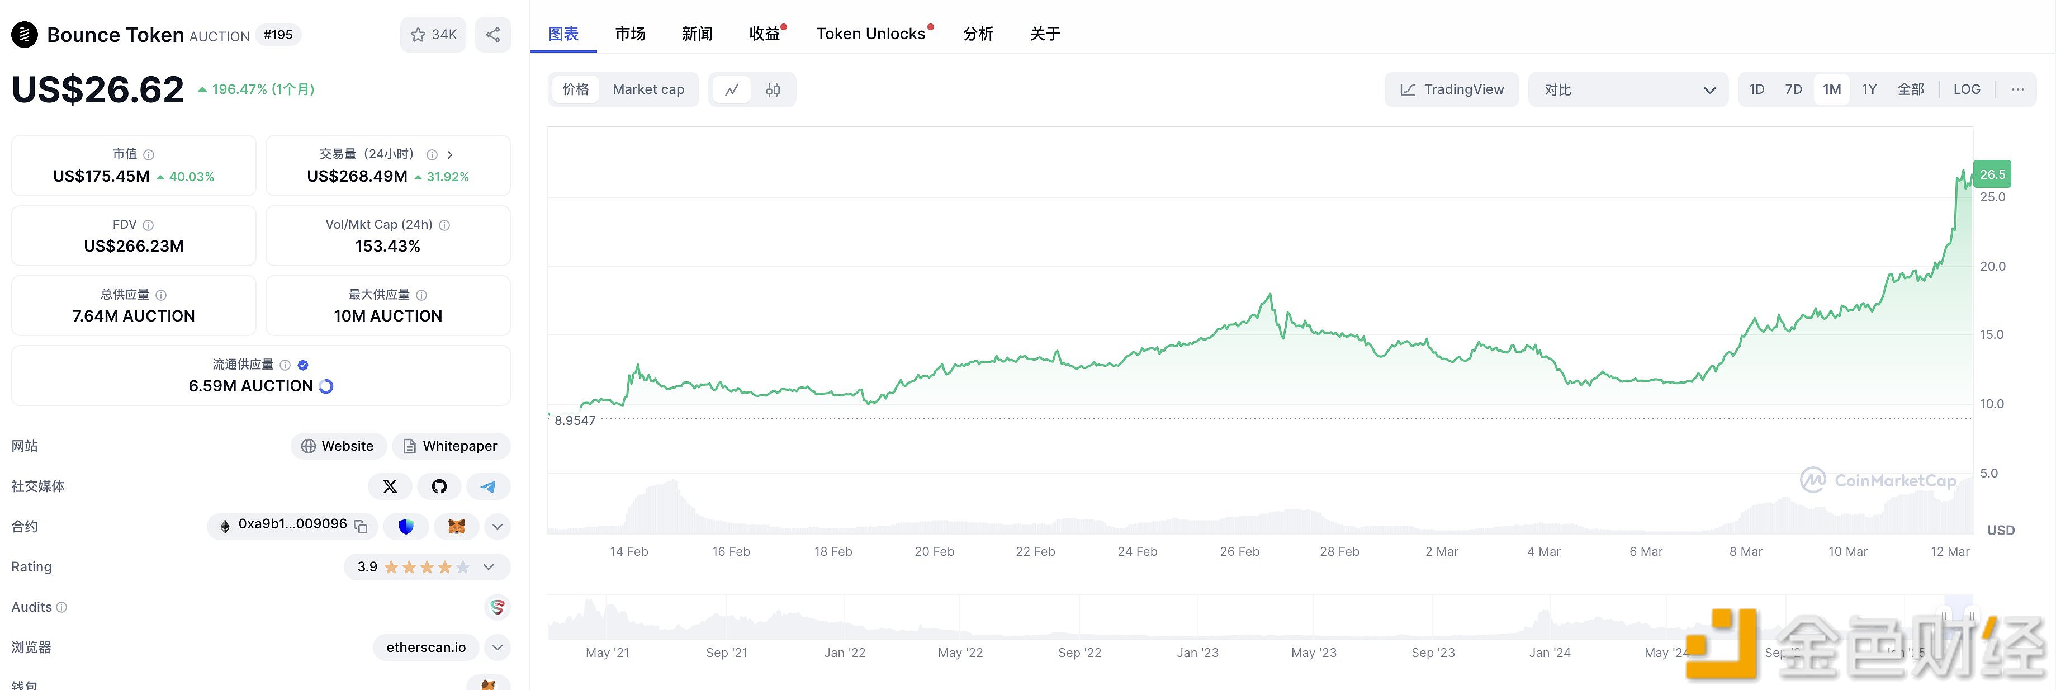
Task: Visit the project Website link
Action: (x=338, y=446)
